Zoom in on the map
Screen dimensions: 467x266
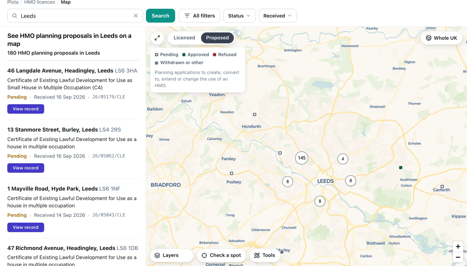(458, 246)
